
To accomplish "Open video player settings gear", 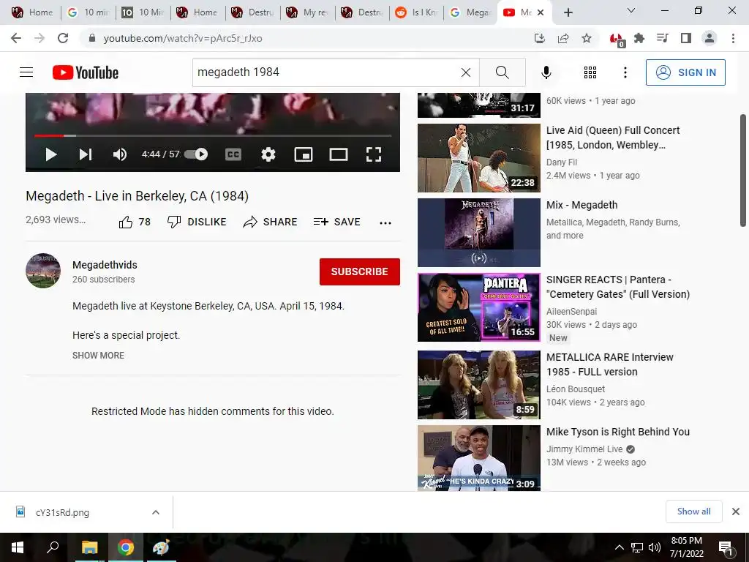I will [268, 154].
